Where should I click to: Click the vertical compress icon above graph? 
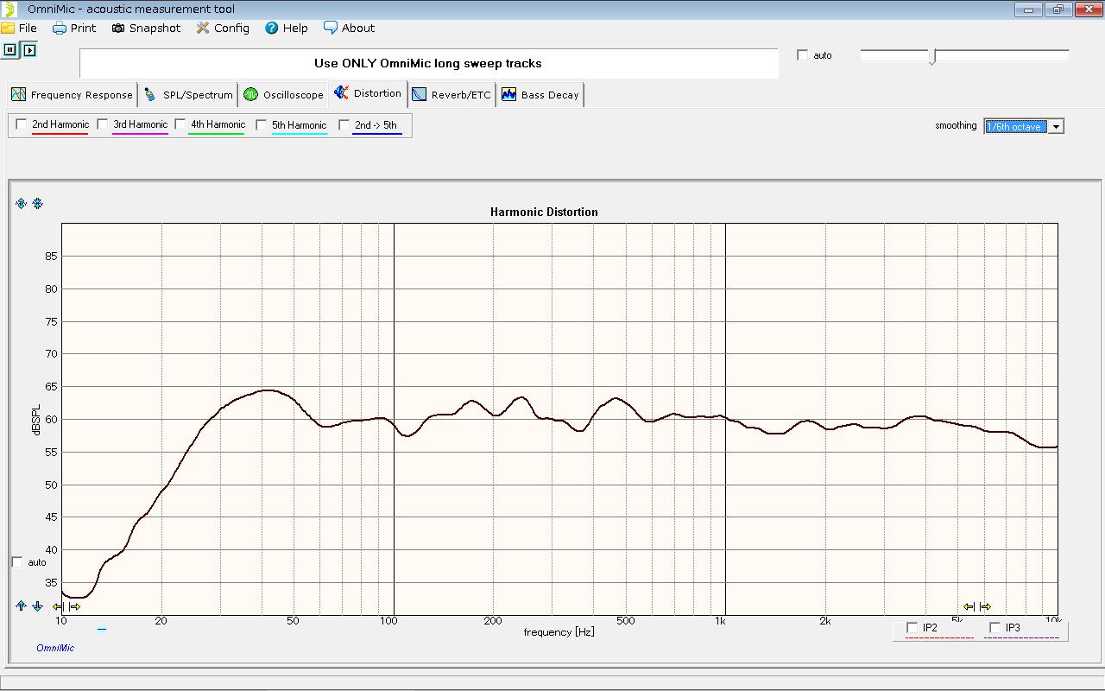(x=37, y=204)
